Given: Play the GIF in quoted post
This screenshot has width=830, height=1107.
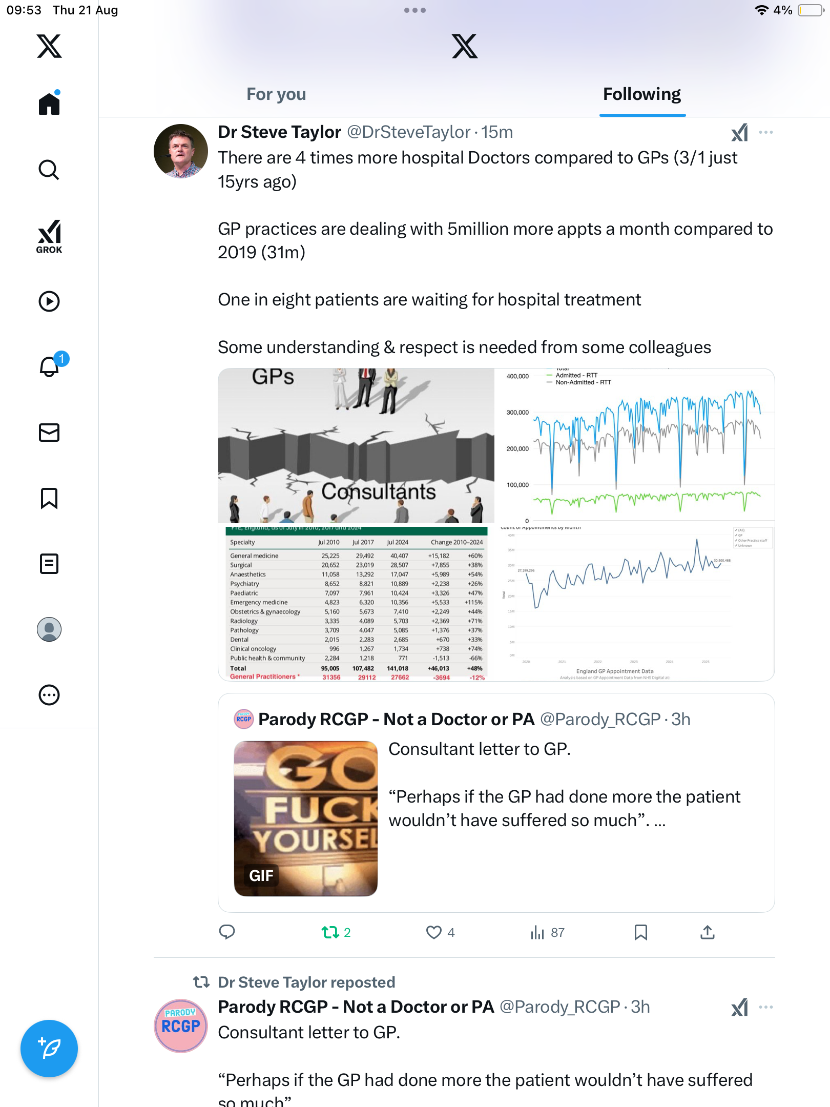Looking at the screenshot, I should [x=305, y=818].
